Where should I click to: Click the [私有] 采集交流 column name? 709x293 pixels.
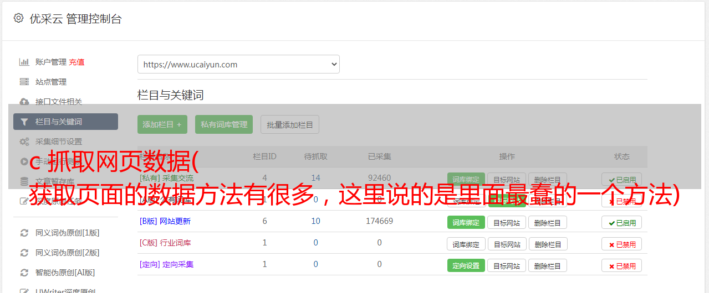click(167, 178)
